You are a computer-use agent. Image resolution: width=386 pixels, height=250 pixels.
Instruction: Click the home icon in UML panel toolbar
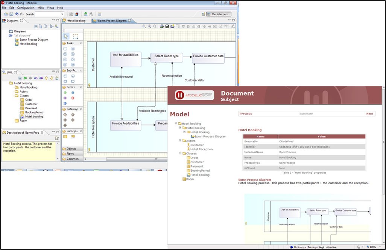(57, 78)
